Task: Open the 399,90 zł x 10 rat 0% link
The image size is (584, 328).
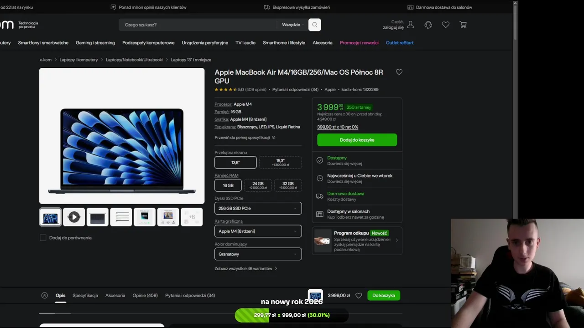Action: 338,127
